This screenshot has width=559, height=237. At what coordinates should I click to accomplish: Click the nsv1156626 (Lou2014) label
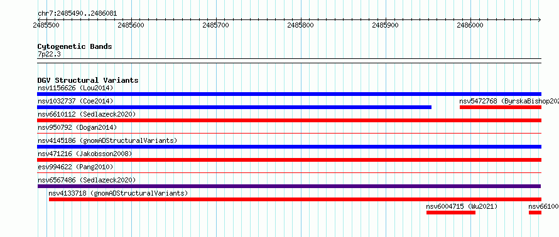[x=75, y=88]
